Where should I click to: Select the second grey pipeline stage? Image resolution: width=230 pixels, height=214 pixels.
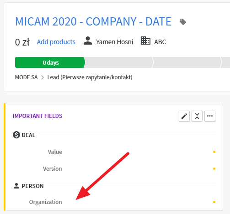point(119,62)
